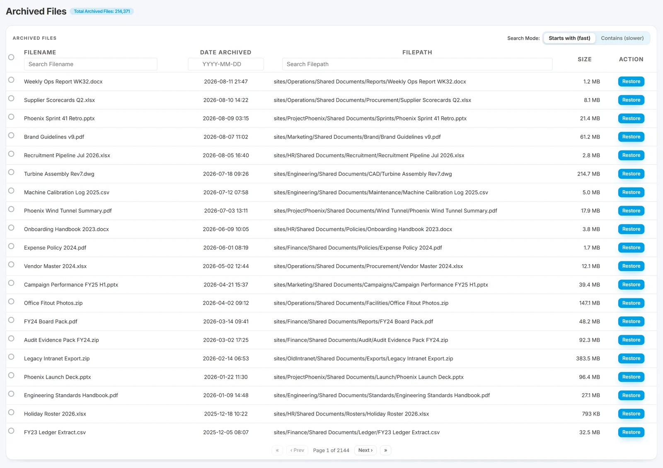
Task: Select the Audit Evidence Pack FY24.zip radio
Action: (11, 338)
